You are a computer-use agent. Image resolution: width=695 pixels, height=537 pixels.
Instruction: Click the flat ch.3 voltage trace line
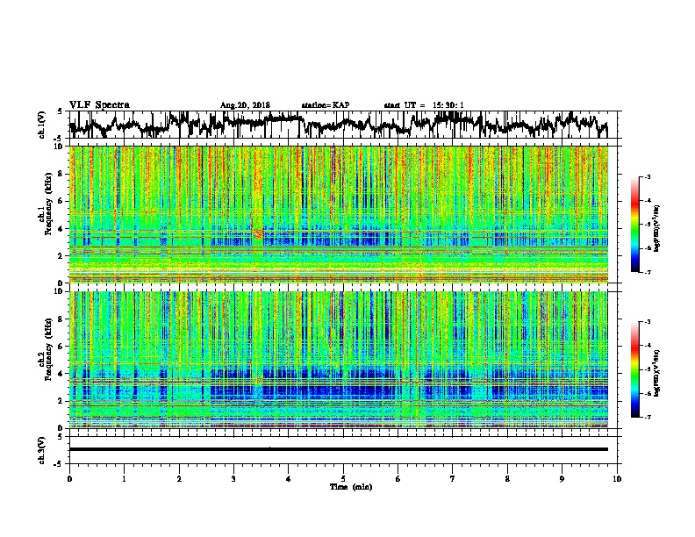[x=338, y=449]
